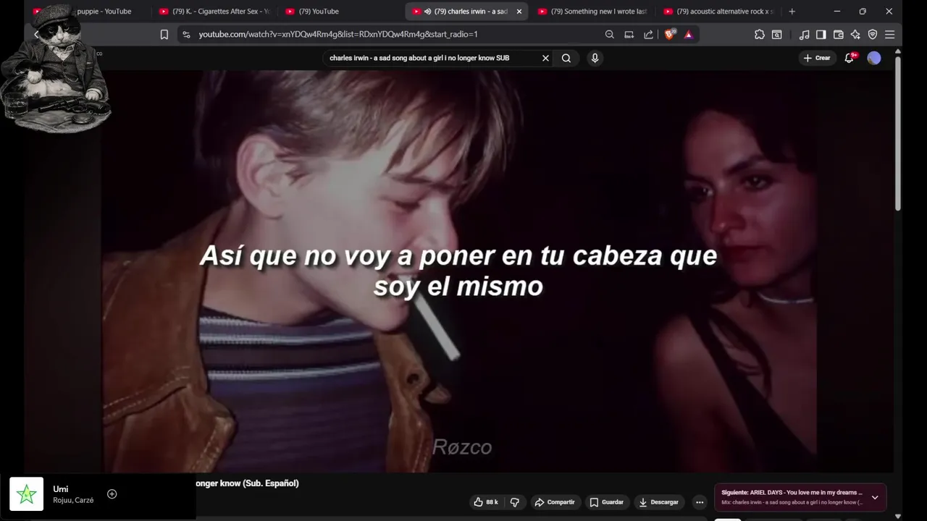Like the video with thumbs up
Screen dimensions: 927x521
coord(486,502)
